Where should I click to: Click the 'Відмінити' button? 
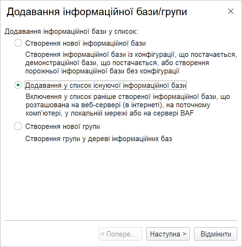pyautogui.click(x=216, y=234)
